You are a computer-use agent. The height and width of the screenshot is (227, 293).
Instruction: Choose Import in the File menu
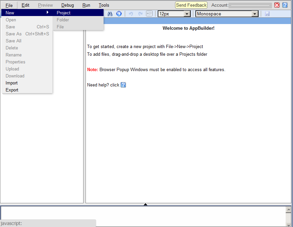click(12, 83)
